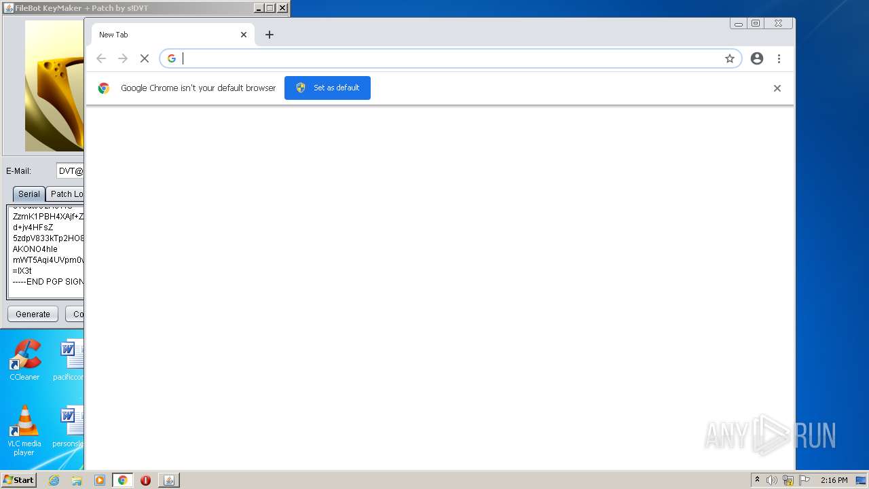Viewport: 869px width, 489px height.
Task: Open the CCleaner desktop shortcut
Action: click(x=24, y=360)
